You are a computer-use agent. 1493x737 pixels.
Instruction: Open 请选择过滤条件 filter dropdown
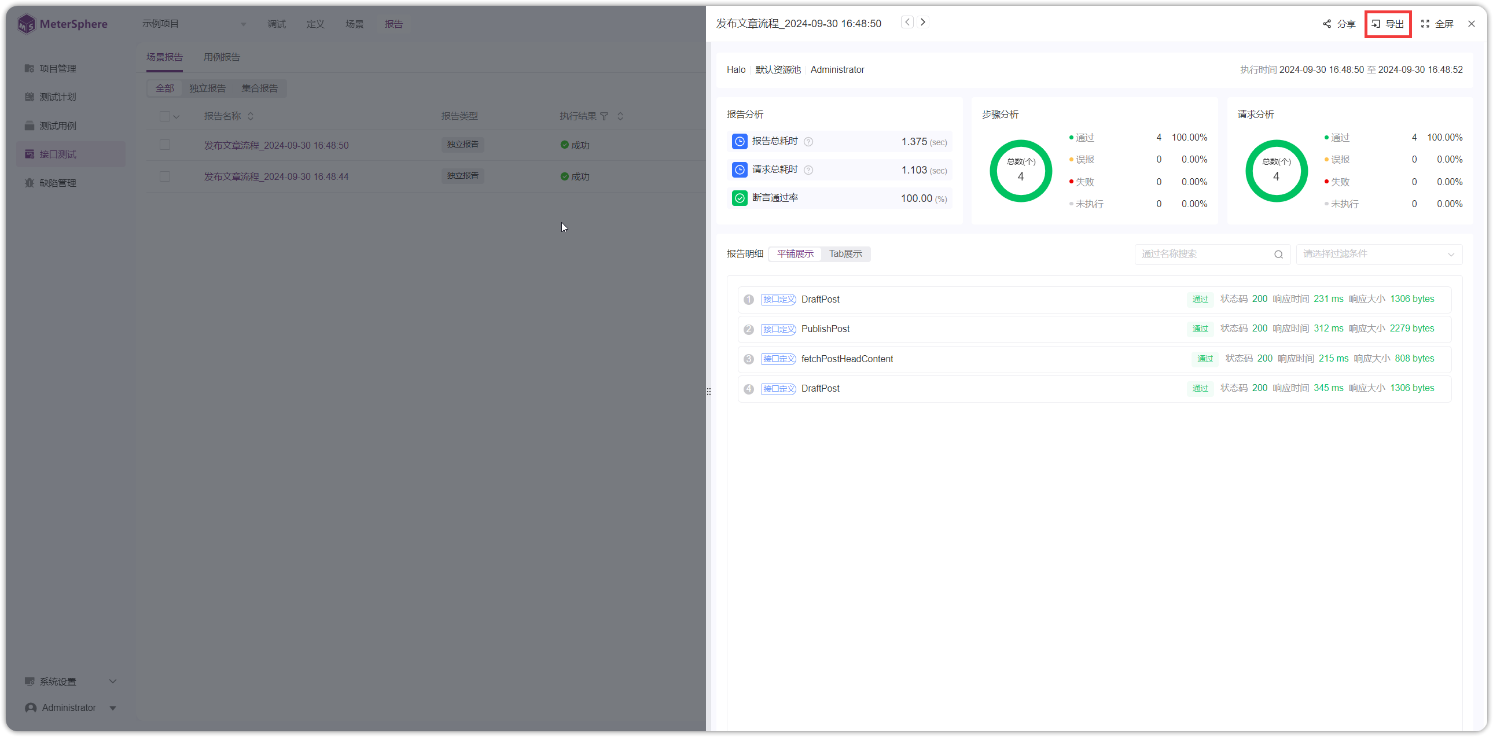1379,254
